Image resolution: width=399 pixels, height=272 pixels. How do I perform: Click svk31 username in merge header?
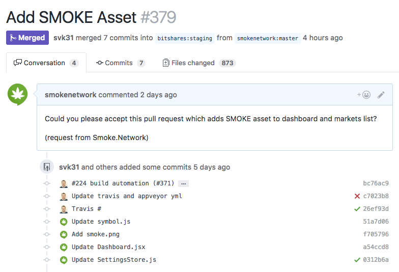tap(63, 38)
